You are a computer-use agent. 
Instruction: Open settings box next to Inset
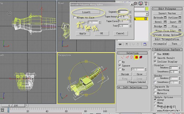(180, 22)
